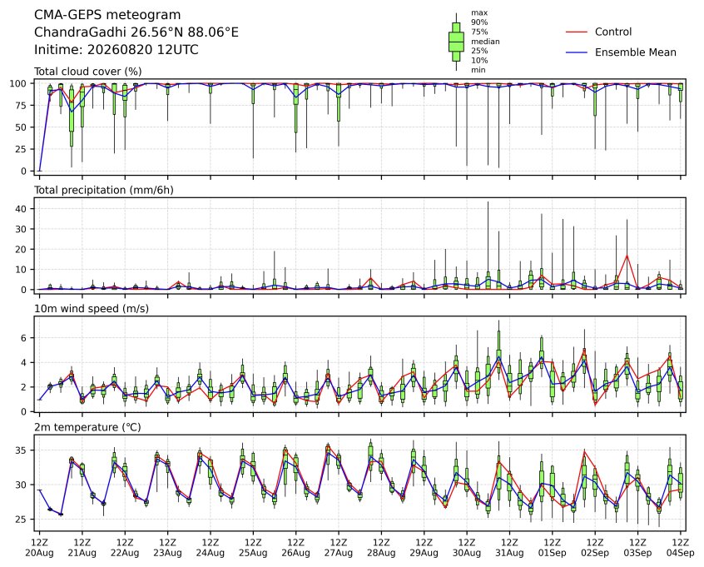
Task: Click the '12Z 26Aug' x-axis tick label
Action: pos(296,548)
